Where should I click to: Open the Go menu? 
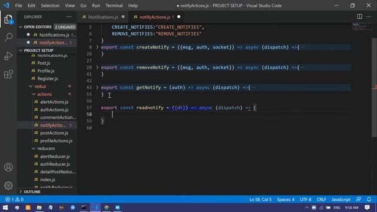[83, 5]
